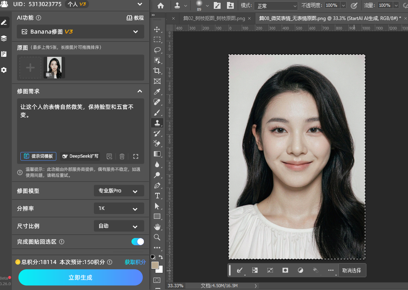Open the layers stack sidebar tab
Image resolution: width=408 pixels, height=290 pixels.
point(4,38)
